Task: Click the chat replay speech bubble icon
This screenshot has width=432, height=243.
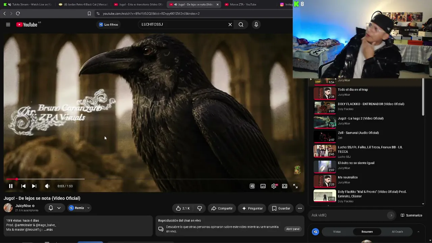Action: (x=161, y=229)
